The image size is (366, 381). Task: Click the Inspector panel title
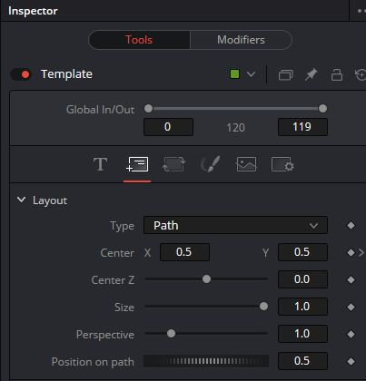pos(33,11)
